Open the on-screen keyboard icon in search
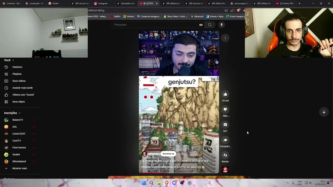 (201, 25)
